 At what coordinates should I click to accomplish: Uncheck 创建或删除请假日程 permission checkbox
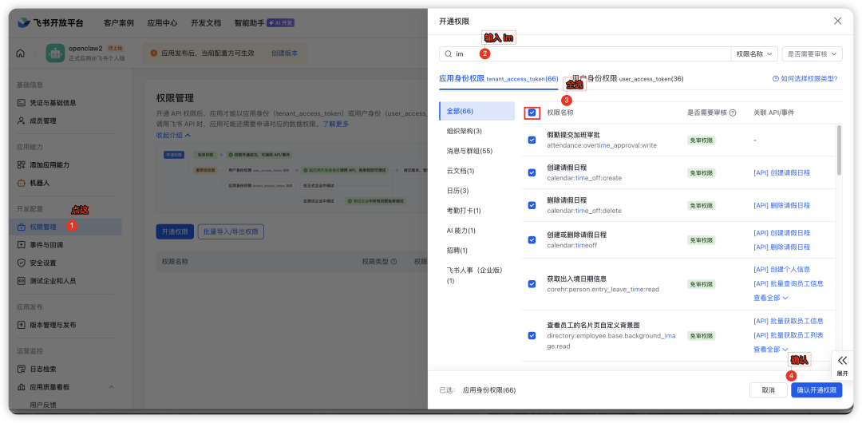(532, 239)
